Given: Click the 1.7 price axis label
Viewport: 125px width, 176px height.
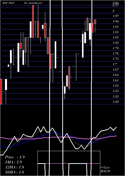Looking at the screenshot, I should click(115, 64).
